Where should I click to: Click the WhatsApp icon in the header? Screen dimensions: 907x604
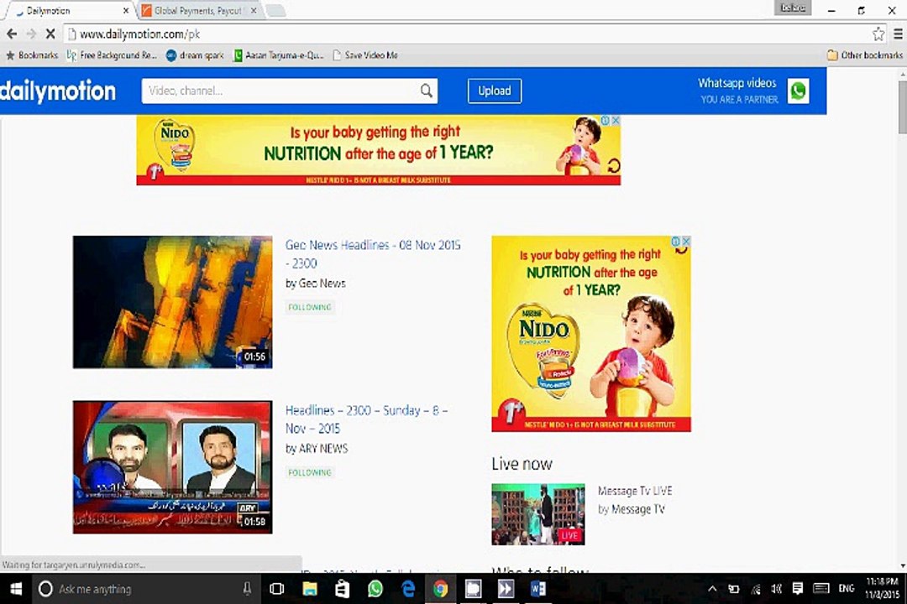click(799, 91)
